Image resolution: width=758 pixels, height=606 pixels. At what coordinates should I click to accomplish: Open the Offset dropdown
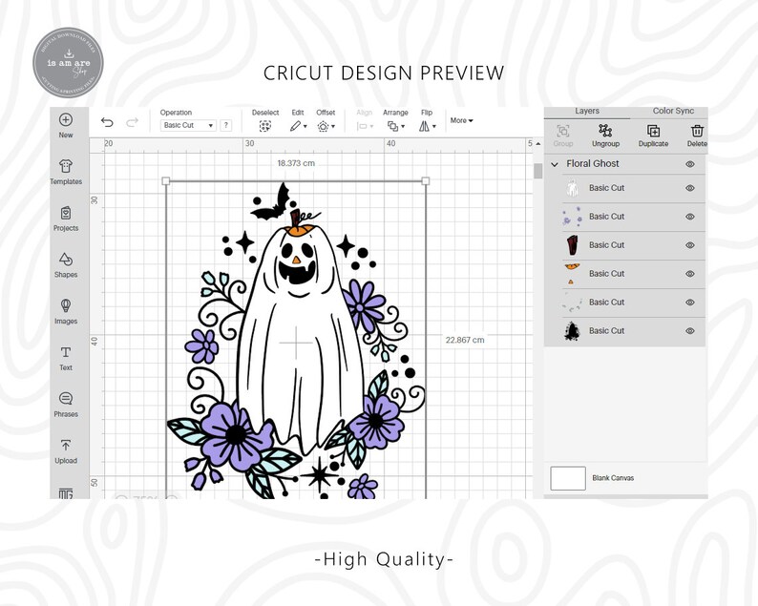(x=326, y=127)
